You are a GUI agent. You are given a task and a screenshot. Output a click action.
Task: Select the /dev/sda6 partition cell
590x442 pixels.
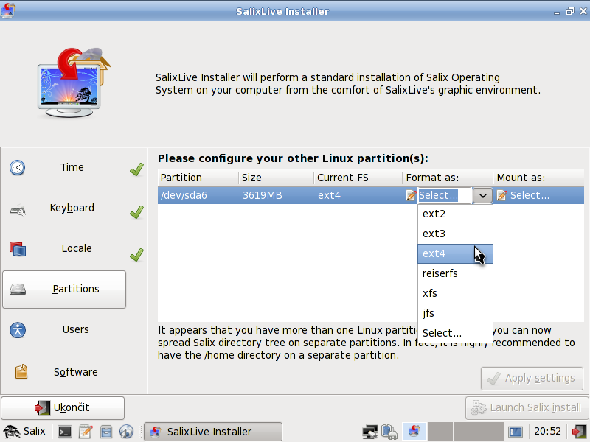pos(184,195)
